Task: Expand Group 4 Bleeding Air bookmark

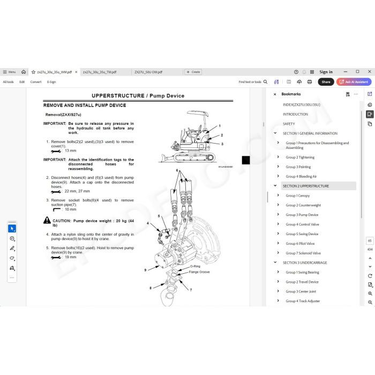Action: 278,176
